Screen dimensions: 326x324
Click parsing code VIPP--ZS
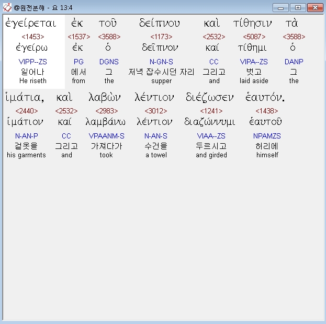tap(32, 62)
